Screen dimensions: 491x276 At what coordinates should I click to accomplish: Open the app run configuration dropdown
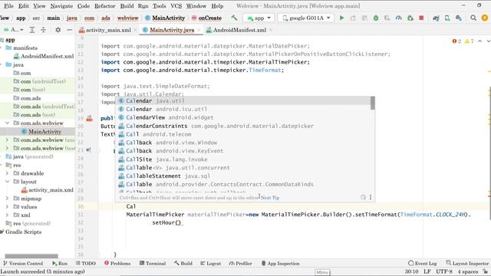coord(259,18)
